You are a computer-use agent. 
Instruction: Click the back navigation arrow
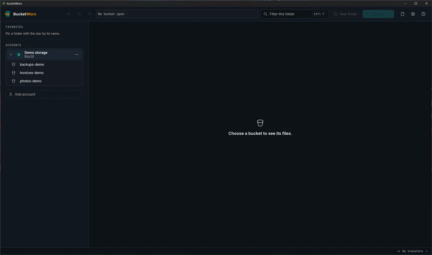pos(69,14)
